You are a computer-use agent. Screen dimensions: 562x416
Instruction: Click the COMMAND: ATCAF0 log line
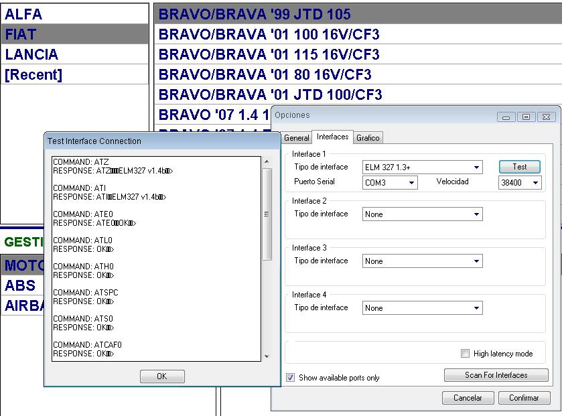coord(88,345)
